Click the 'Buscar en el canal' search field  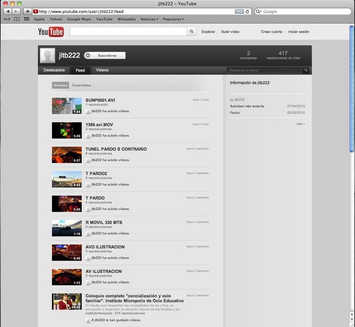tap(265, 70)
